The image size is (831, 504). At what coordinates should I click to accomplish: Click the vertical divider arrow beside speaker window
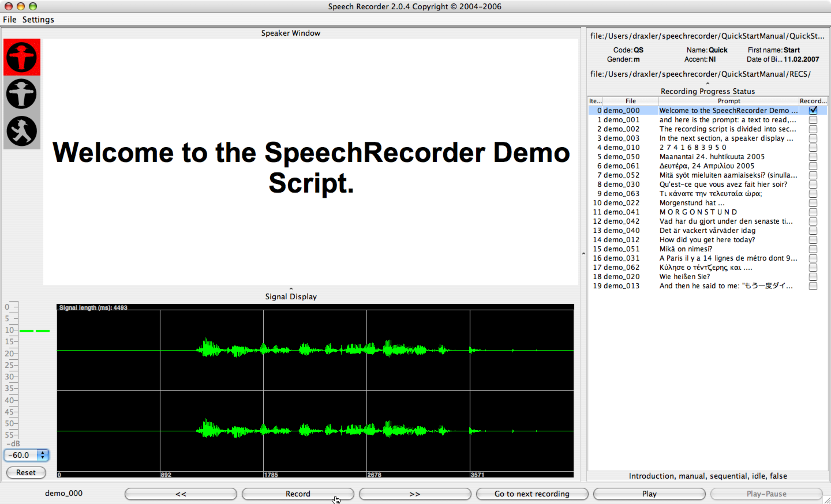click(x=583, y=254)
